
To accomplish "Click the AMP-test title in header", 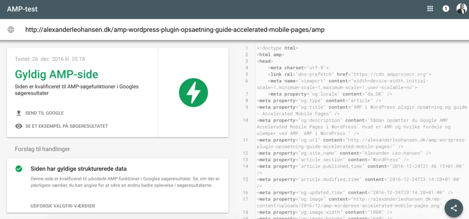I will [22, 9].
